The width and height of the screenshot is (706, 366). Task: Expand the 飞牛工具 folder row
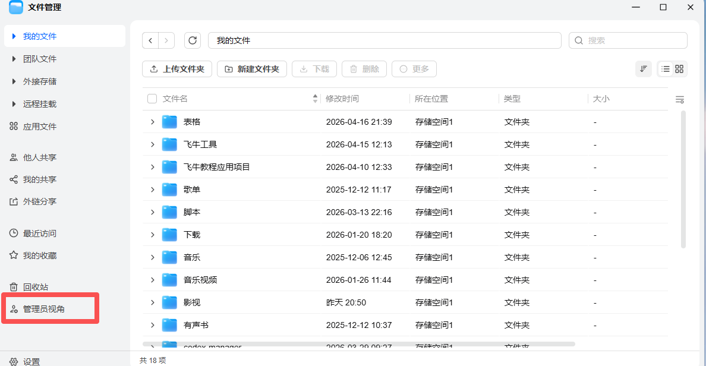coord(152,144)
